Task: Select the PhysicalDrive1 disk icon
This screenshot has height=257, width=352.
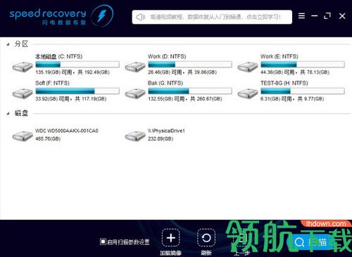Action: point(135,136)
